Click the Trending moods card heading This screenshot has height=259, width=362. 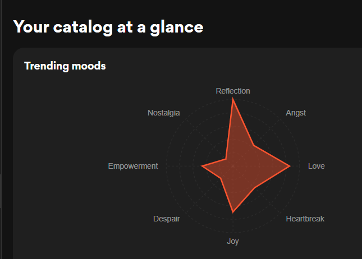[65, 66]
